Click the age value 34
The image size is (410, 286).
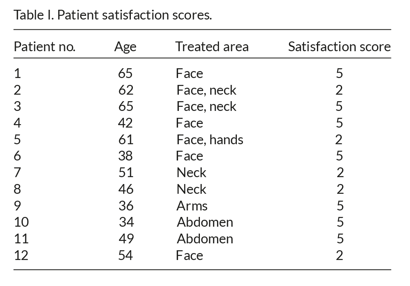[126, 222]
